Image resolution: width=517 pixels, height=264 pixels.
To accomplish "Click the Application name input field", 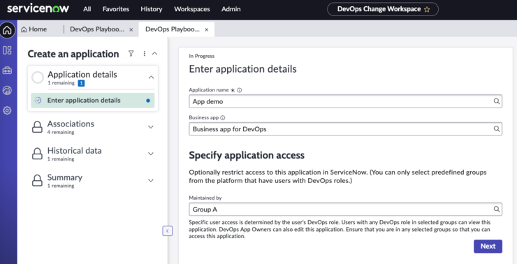I will click(346, 101).
